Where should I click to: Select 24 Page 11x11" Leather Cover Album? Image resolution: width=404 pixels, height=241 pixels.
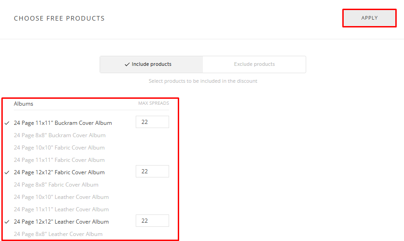coord(61,209)
